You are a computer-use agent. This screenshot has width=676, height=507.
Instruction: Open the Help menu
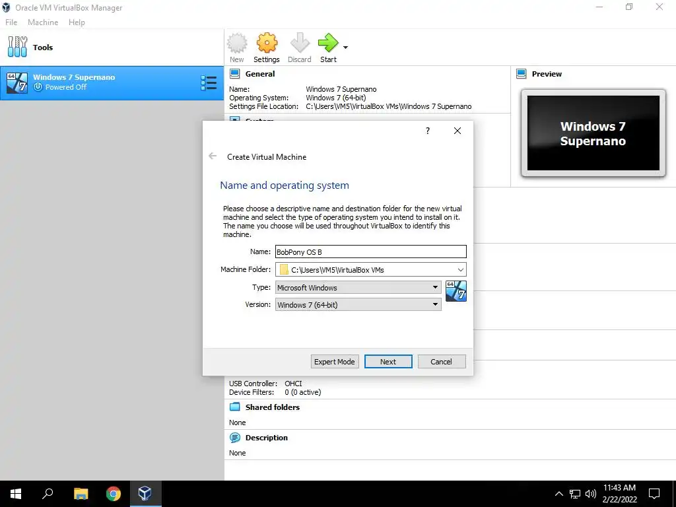[77, 22]
